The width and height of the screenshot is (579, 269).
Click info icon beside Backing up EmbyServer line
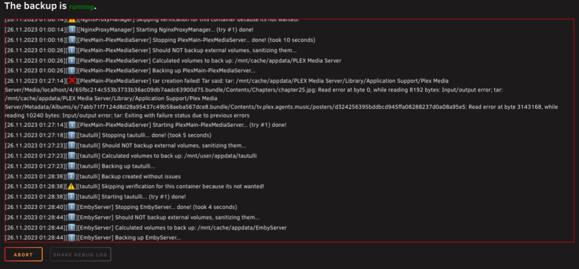pos(72,238)
